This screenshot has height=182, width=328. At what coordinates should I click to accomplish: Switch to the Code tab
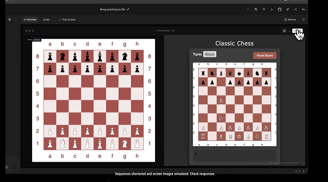(x=46, y=20)
